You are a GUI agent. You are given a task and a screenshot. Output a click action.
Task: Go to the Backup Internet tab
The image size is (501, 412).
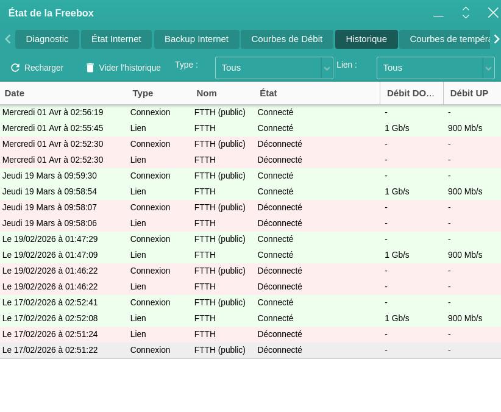pyautogui.click(x=196, y=39)
